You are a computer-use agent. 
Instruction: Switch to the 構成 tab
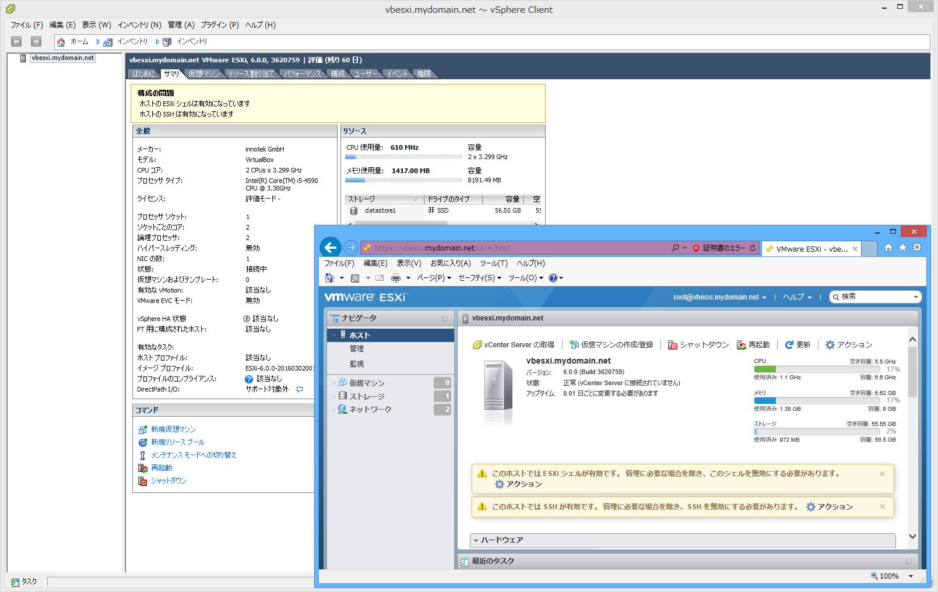(x=338, y=74)
